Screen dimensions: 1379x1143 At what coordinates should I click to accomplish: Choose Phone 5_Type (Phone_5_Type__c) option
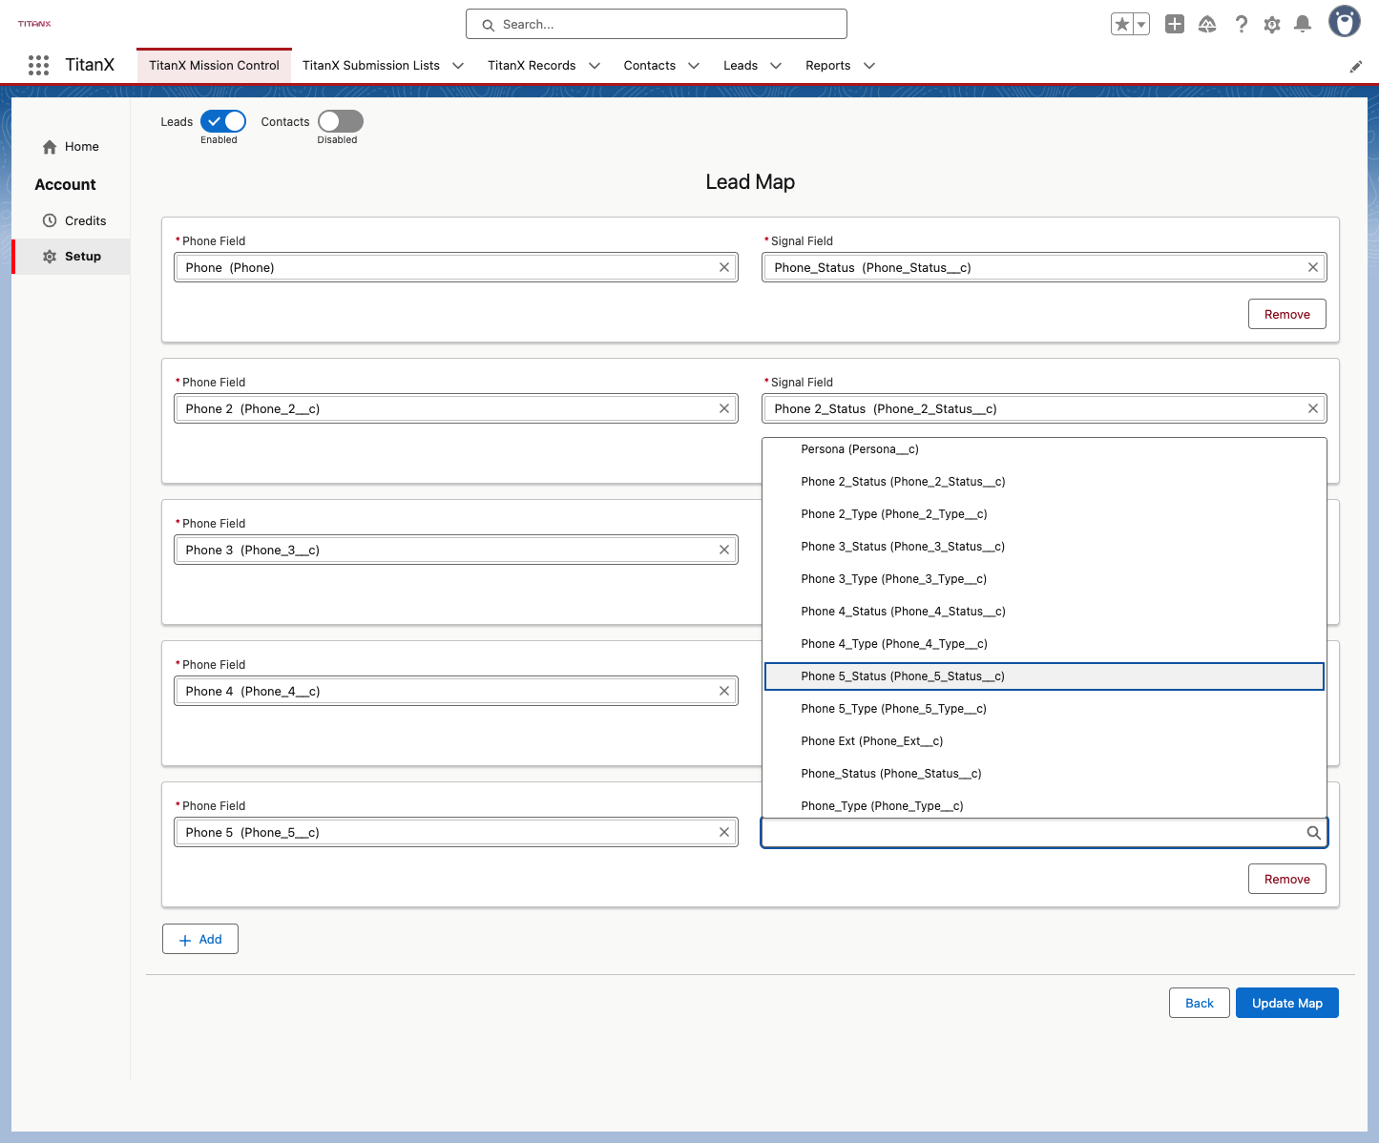1044,709
